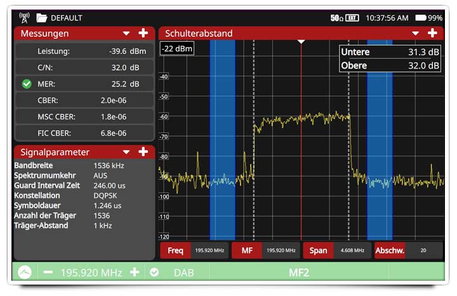Tap the 50 ohm impedance indicator
Viewport: 457px width, 296px height.
click(336, 18)
